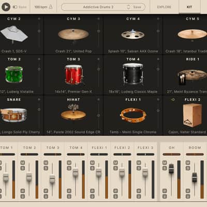Viewport: 207px width, 207px height.
Task: Solo the TOM 2 mixer channel
Action: click(x=23, y=168)
